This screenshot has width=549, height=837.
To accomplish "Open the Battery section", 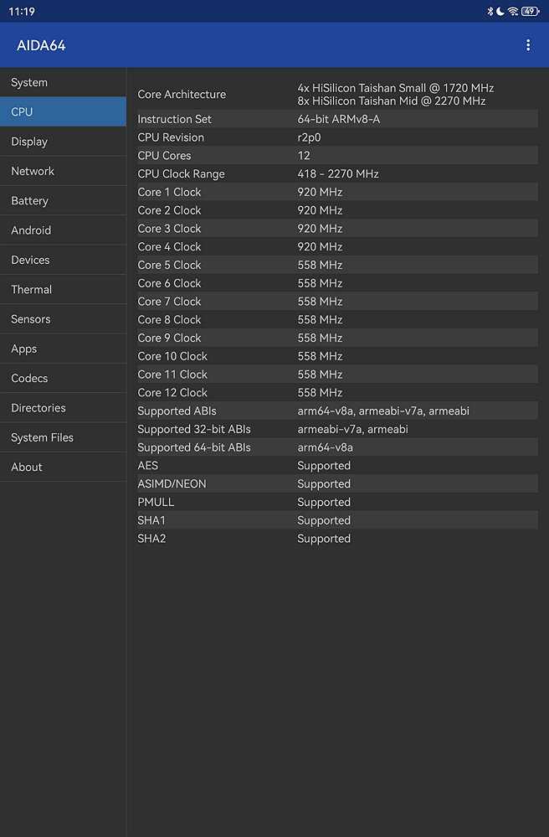I will (x=63, y=201).
